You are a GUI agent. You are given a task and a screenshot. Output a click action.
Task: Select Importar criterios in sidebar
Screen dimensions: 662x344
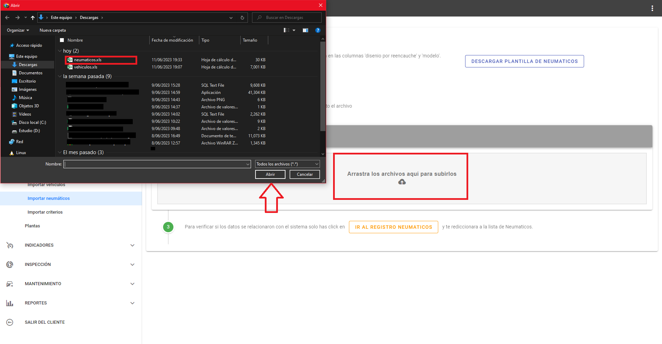tap(45, 212)
